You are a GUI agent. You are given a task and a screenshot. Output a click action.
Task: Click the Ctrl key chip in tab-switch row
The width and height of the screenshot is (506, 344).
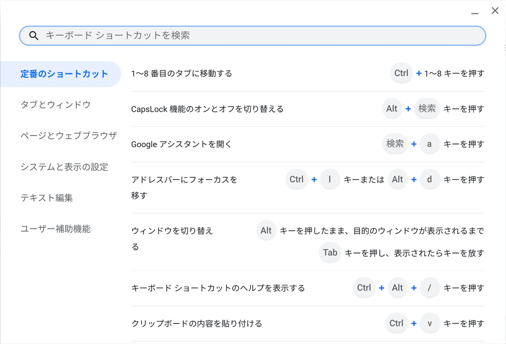coord(401,73)
